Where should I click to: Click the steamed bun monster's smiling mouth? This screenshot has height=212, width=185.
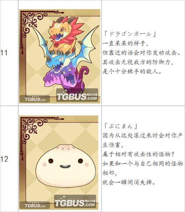[x=65, y=166]
